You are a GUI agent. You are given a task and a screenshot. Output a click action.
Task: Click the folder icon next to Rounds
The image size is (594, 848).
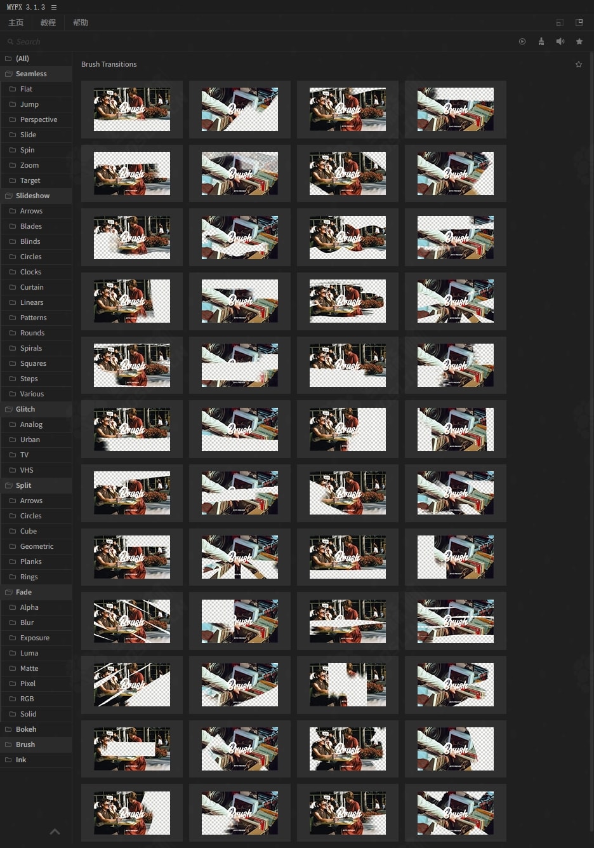point(13,333)
